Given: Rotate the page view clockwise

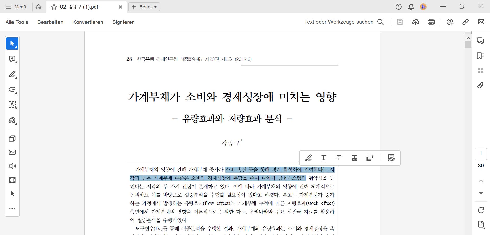Looking at the screenshot, I should 481,210.
